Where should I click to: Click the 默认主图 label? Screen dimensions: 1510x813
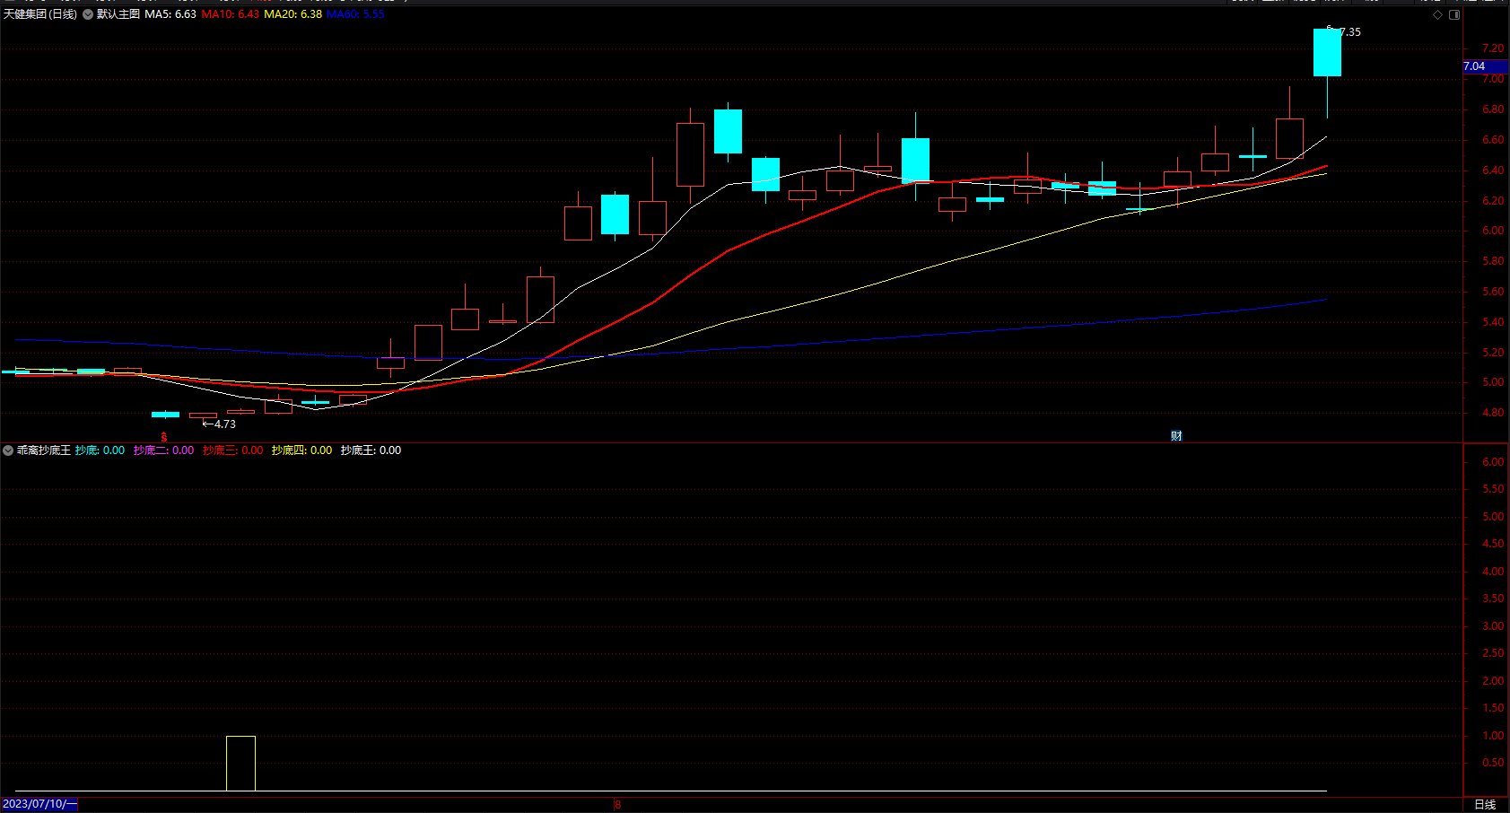click(118, 14)
